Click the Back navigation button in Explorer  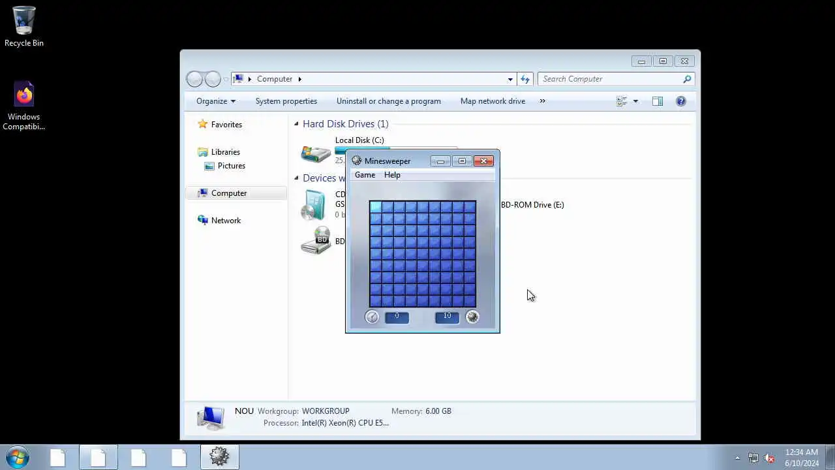point(194,79)
